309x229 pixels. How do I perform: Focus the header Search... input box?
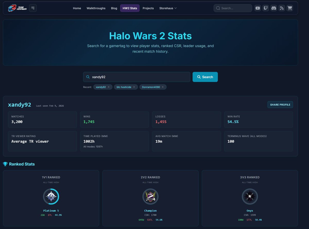pos(233,8)
